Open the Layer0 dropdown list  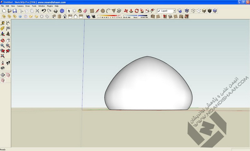coord(174,11)
